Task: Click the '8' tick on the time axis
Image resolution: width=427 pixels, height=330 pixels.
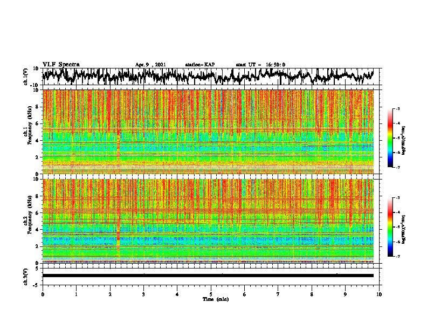Action: (x=312, y=294)
